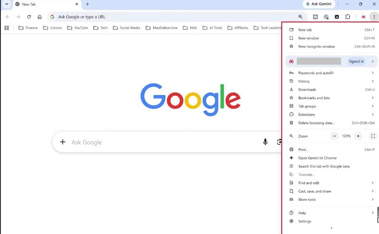Open the MaxDalton.how bookmarks folder
The height and width of the screenshot is (234, 379).
coord(161,28)
